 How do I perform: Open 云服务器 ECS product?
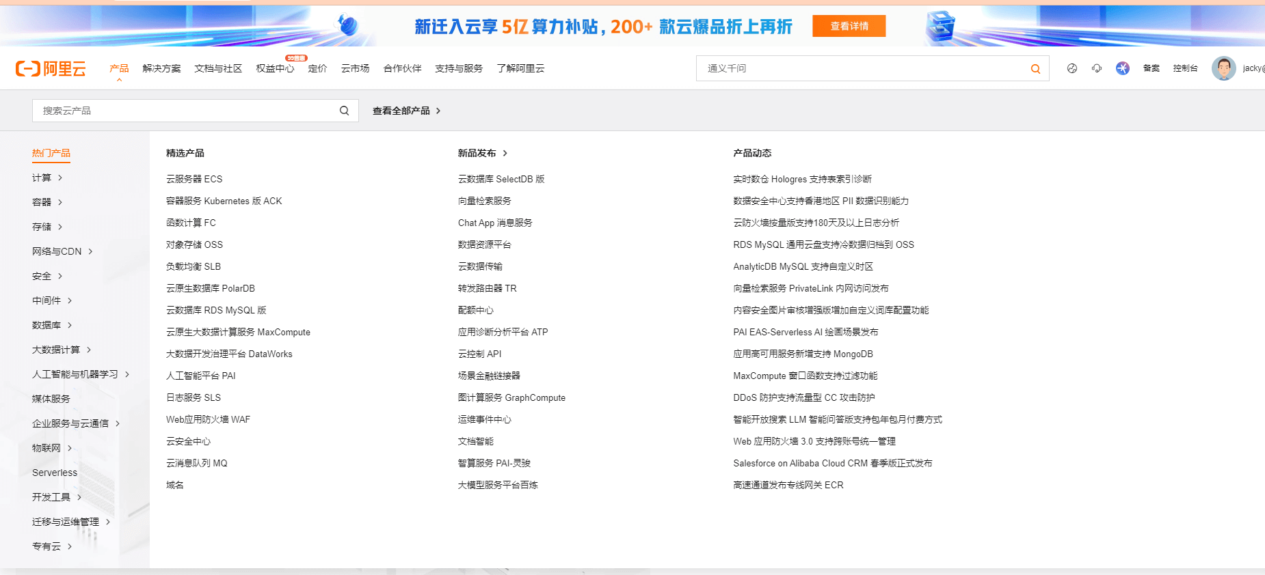tap(194, 179)
